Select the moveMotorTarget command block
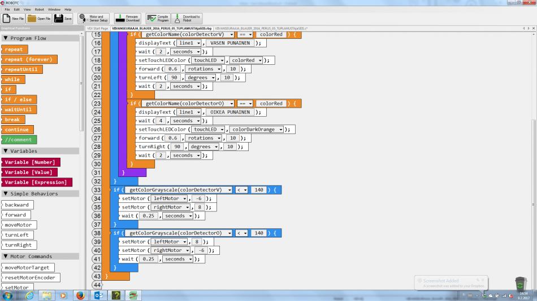Screen dimensions: 537x301 (28, 268)
